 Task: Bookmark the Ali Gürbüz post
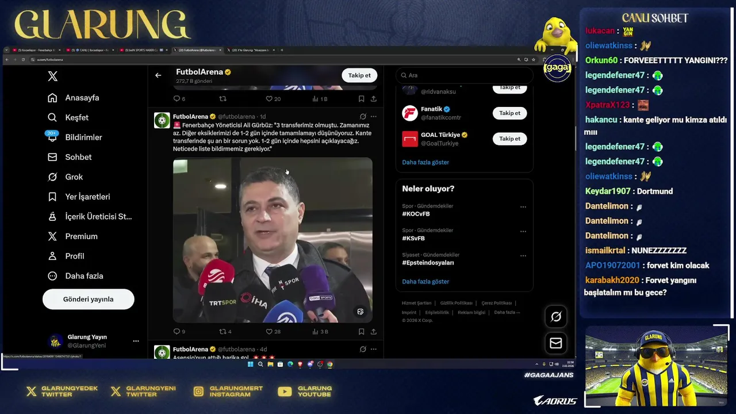361,331
